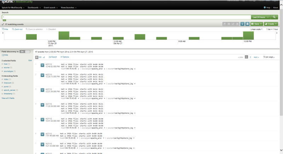283x154 pixels.
Task: Focus the search query input field
Action: coord(126,17)
